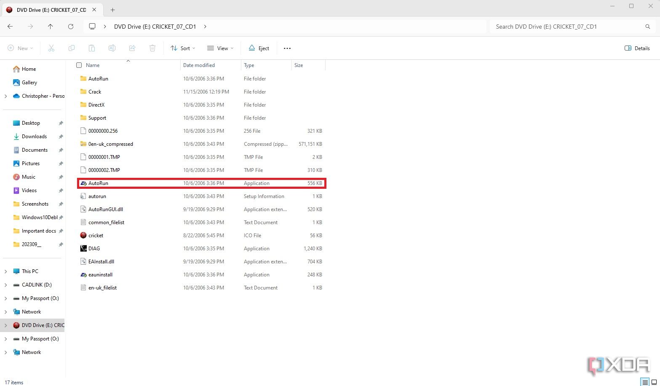Open Screenshots quick access folder
The image size is (660, 386).
(x=35, y=204)
